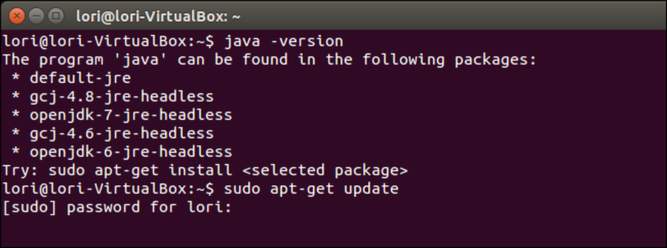Click the first lori@lori-VirtualBox:~$ prompt
667x248 pixels.
[x=109, y=42]
